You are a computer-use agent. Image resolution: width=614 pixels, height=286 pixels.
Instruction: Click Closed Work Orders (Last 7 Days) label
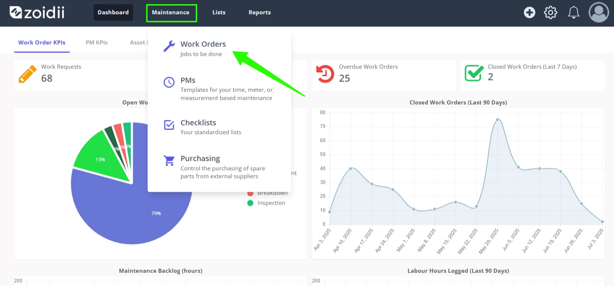(532, 67)
